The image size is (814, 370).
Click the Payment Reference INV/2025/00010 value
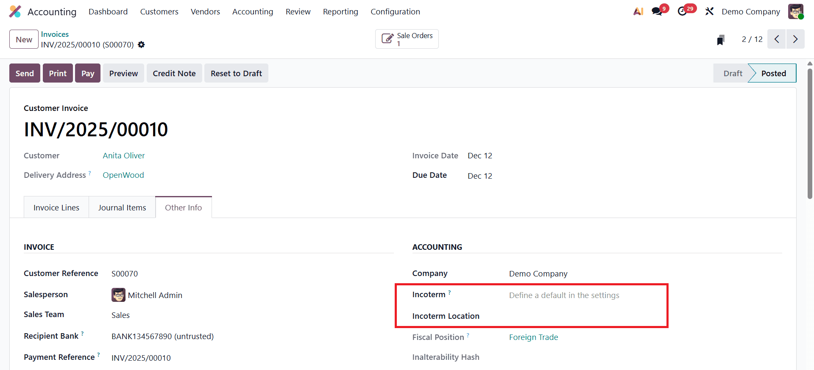point(141,358)
